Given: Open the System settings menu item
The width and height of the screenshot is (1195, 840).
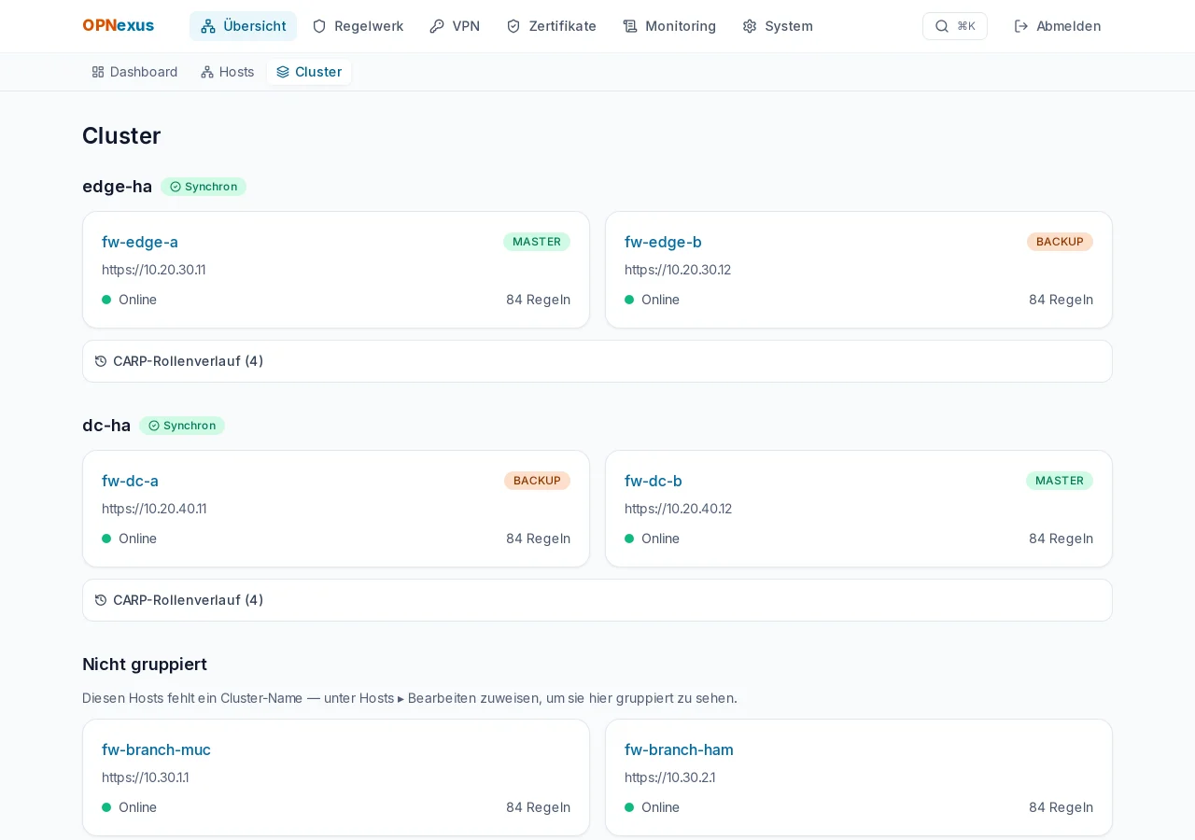Looking at the screenshot, I should pos(778,26).
